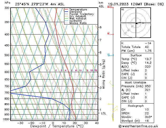
Task: Click the red Temperature legend line
Action: [67, 9]
